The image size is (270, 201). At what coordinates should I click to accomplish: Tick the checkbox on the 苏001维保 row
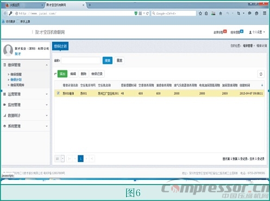click(58, 93)
